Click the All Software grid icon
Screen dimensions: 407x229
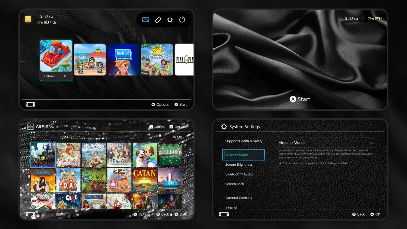(31, 127)
